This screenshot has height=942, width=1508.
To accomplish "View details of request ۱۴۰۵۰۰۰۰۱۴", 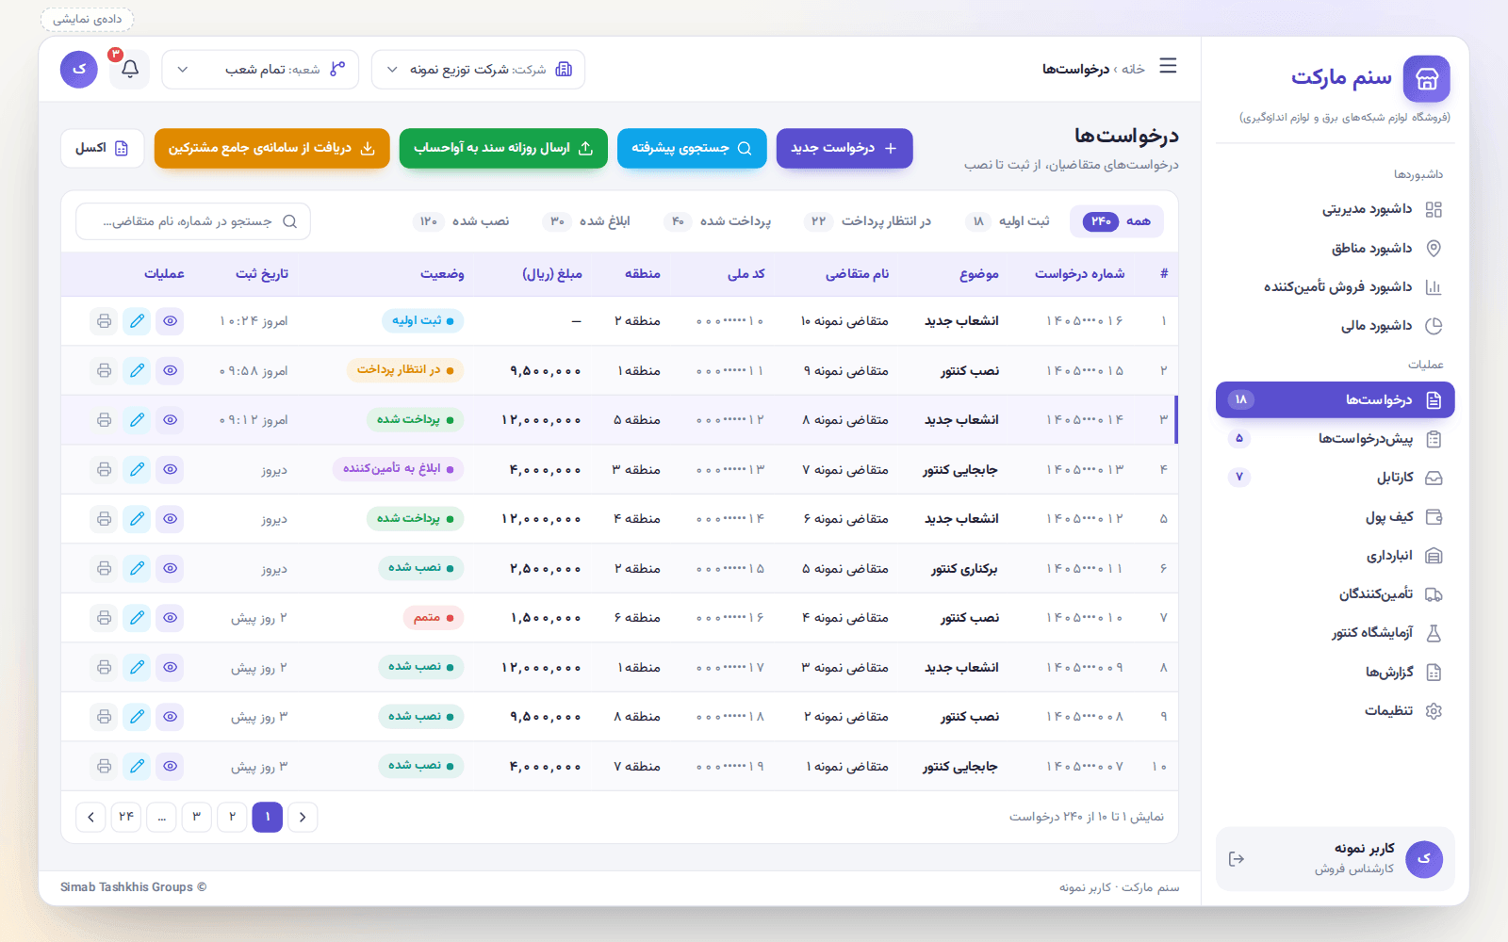I will [x=170, y=420].
